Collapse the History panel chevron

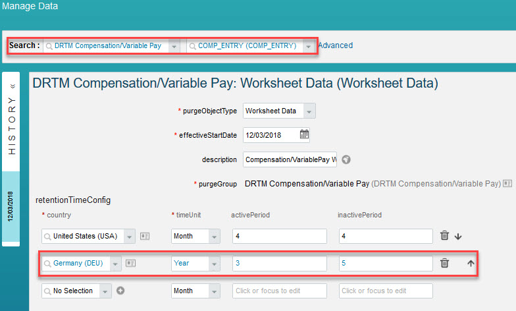(x=13, y=86)
